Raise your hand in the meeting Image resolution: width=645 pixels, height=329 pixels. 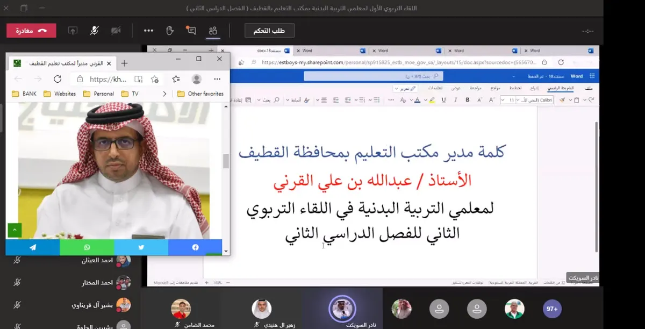pyautogui.click(x=170, y=31)
